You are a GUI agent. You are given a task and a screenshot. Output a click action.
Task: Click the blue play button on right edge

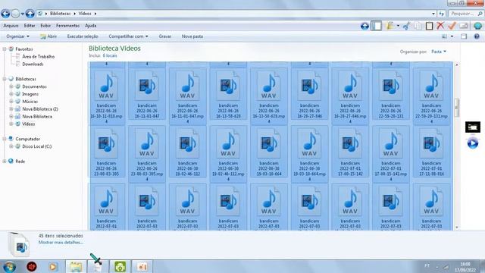coord(473,143)
